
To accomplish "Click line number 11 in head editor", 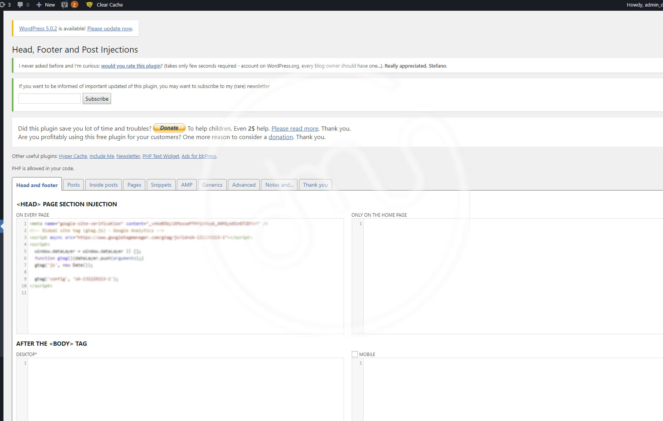I will pos(24,293).
